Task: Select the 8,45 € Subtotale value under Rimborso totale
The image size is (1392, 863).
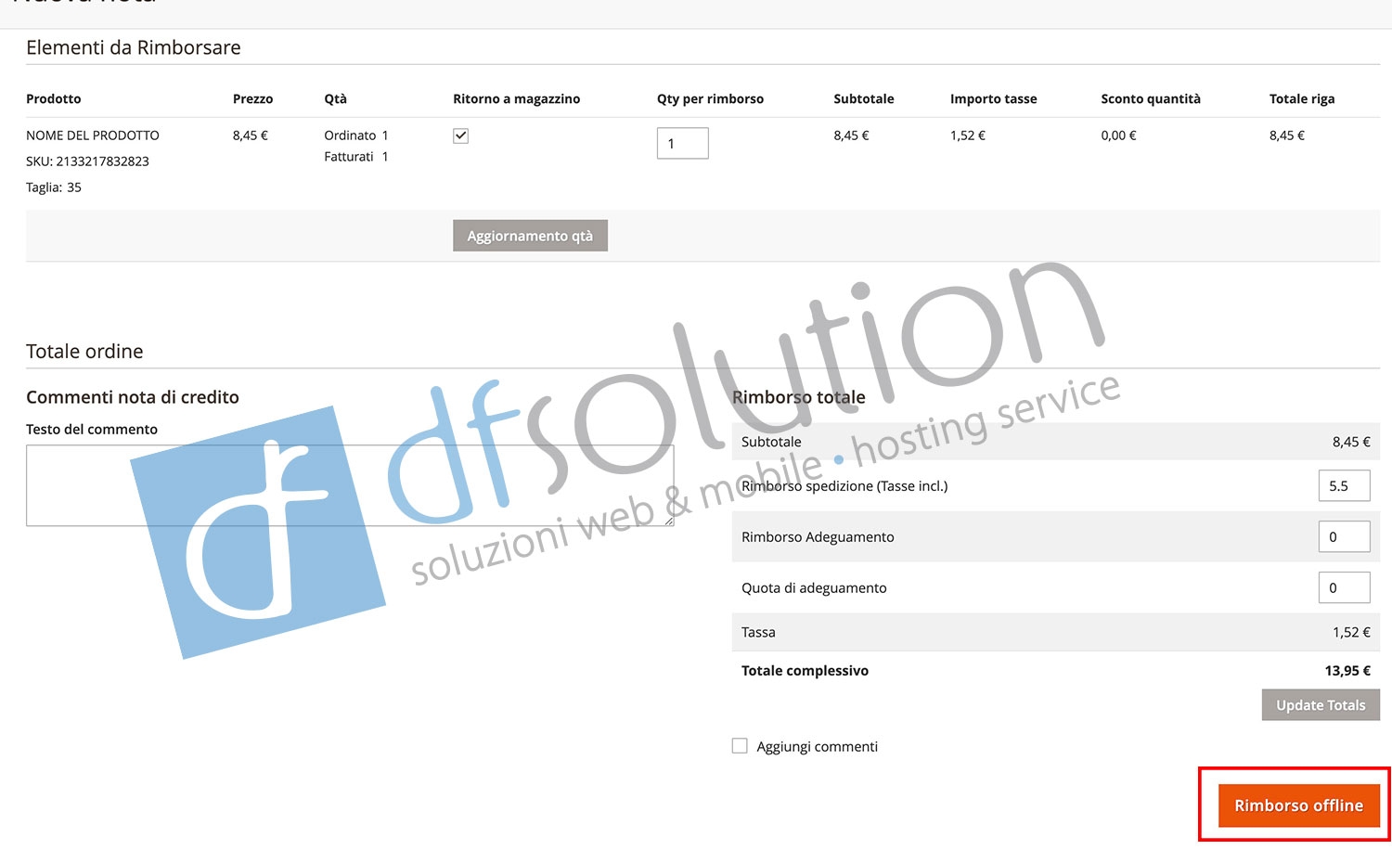Action: point(1351,443)
